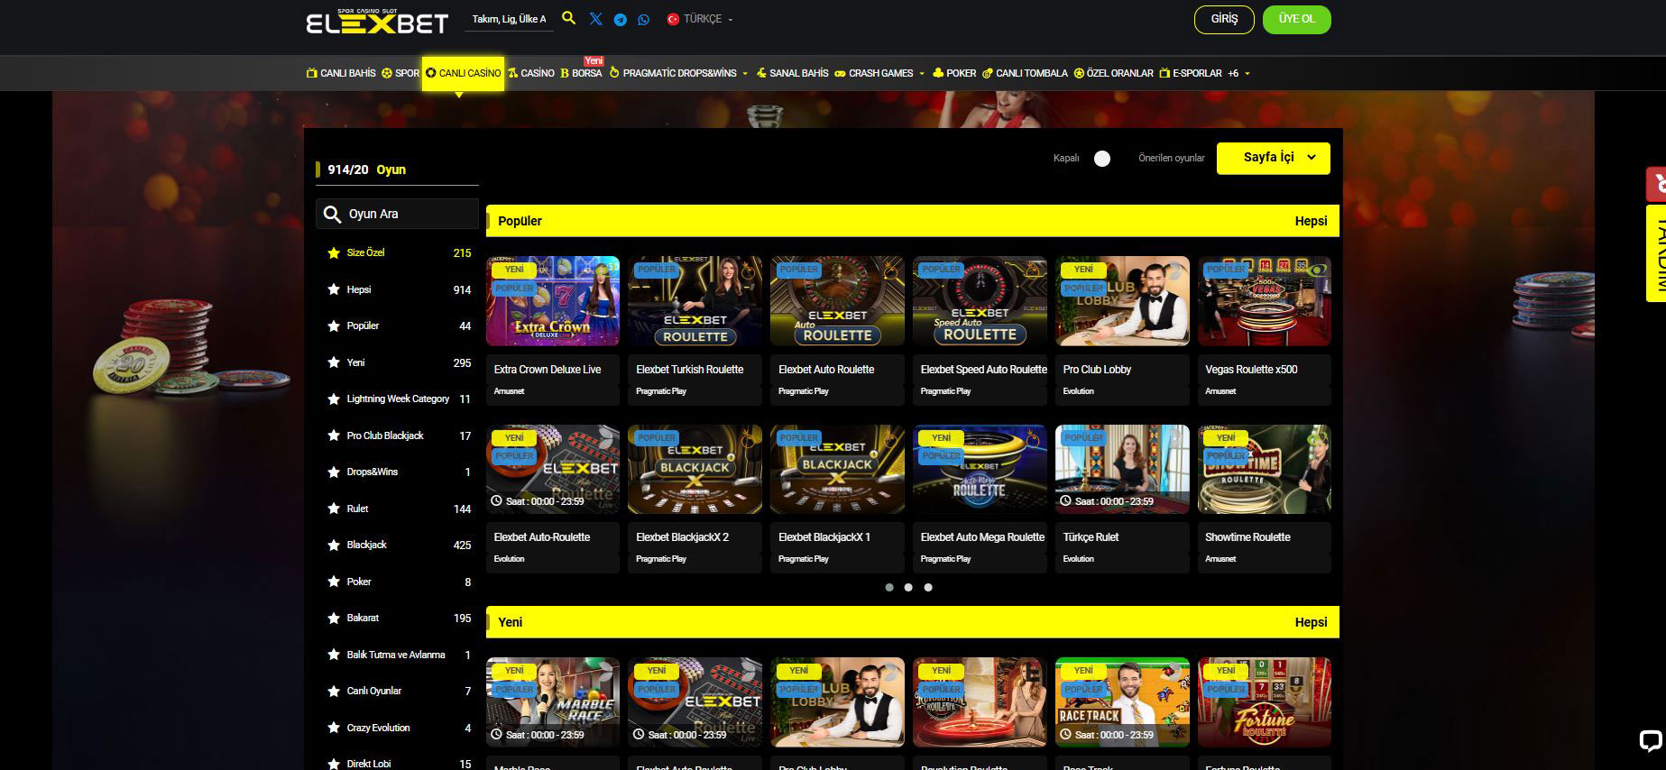Click star icon beside Drops&Wins
The image size is (1666, 770).
tap(334, 472)
